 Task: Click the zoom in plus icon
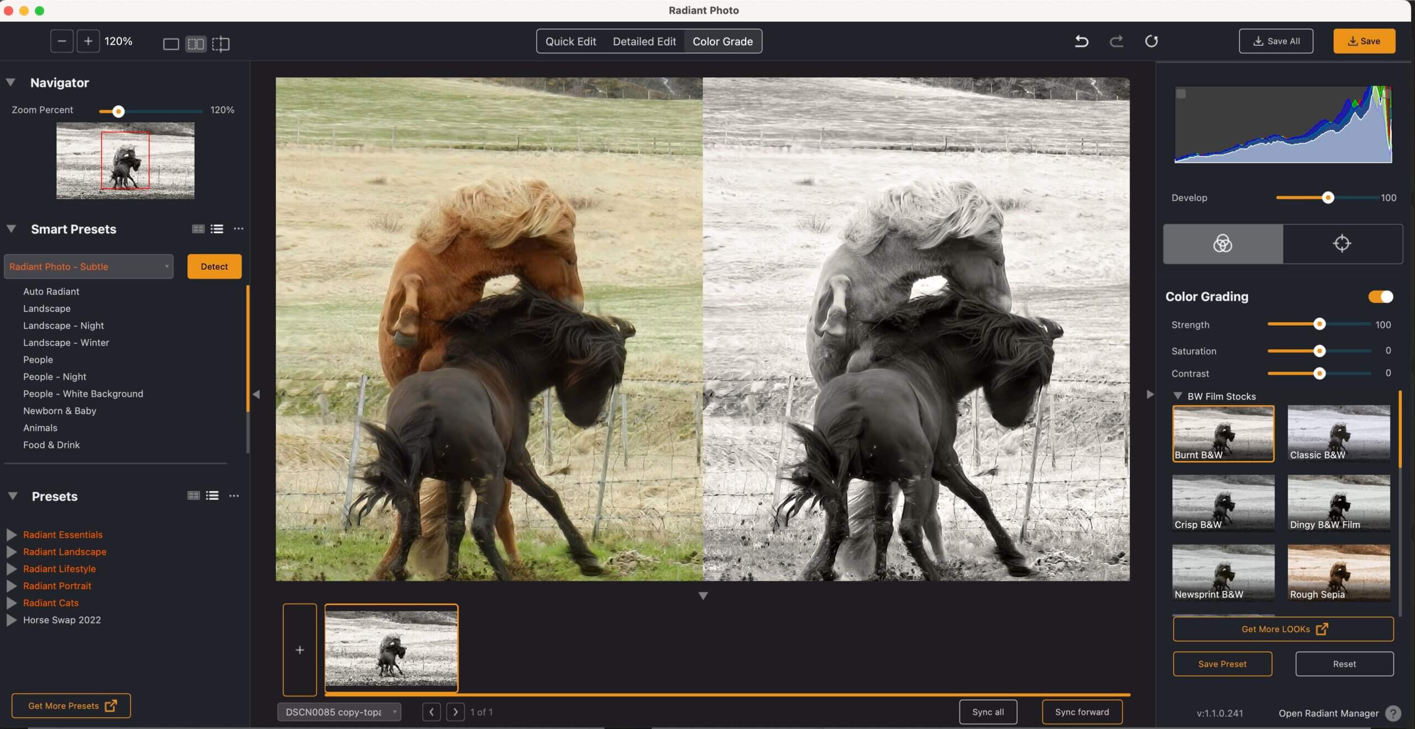tap(88, 41)
